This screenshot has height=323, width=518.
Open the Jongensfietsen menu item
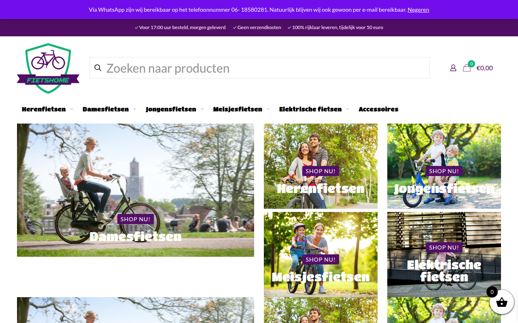tap(171, 109)
